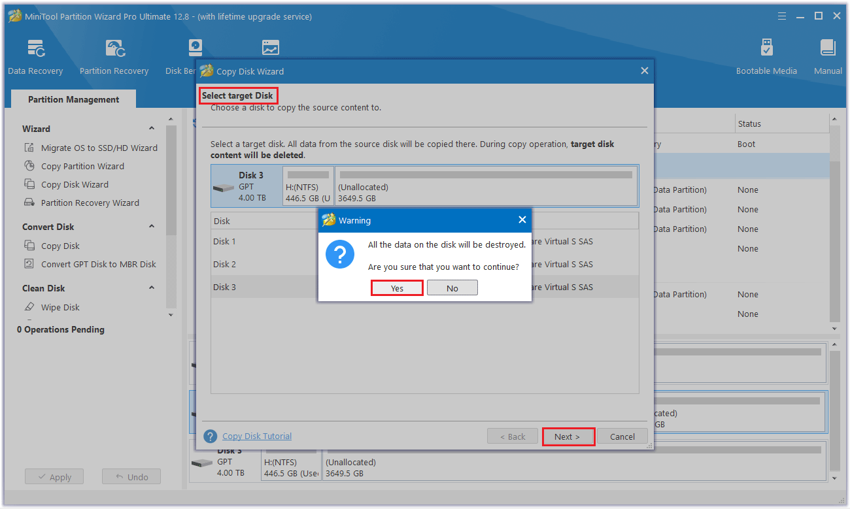Switch to Partition Management tab
Screen dimensions: 850x509
tap(73, 99)
